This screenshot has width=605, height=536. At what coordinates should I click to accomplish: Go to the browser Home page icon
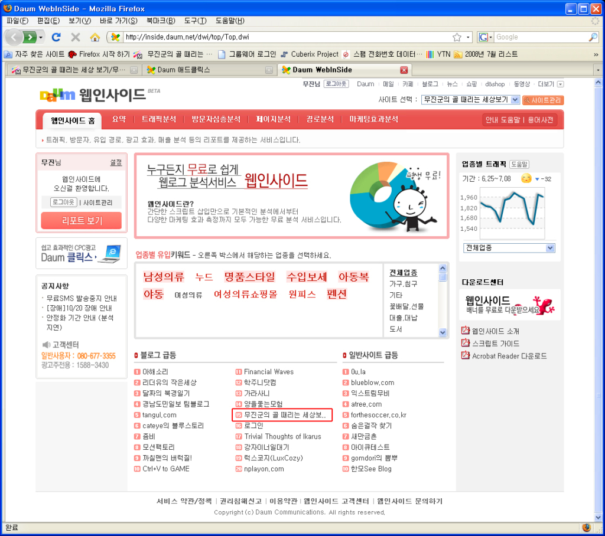pos(95,37)
